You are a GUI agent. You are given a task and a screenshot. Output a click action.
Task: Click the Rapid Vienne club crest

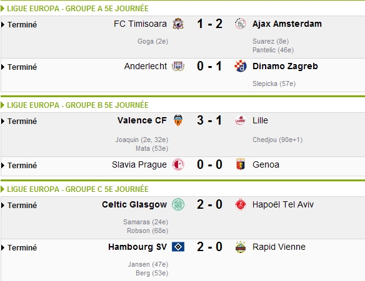(x=241, y=247)
